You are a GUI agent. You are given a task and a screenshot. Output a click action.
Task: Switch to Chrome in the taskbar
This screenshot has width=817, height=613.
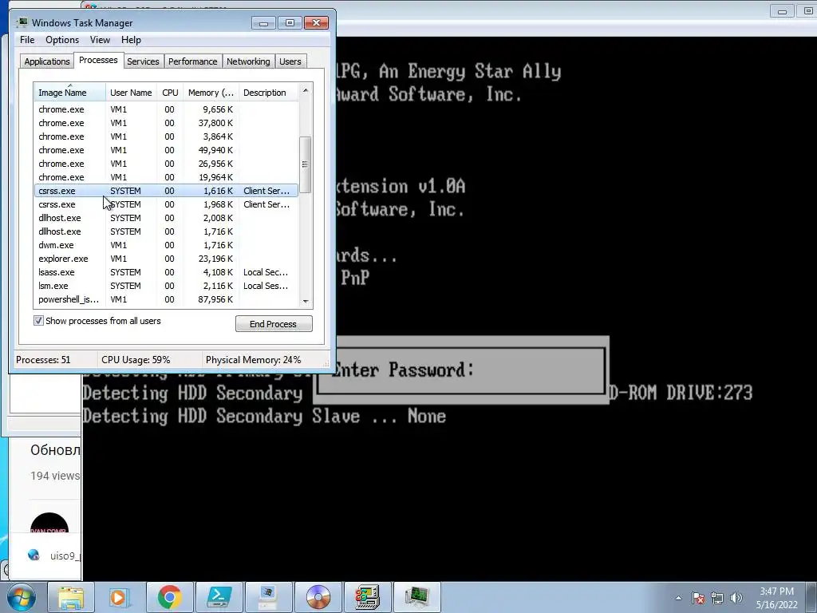point(170,597)
